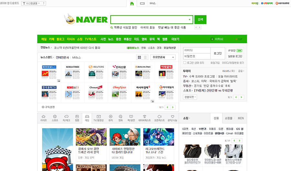
Task: Click the green home icon tab
Action: [x=132, y=4]
